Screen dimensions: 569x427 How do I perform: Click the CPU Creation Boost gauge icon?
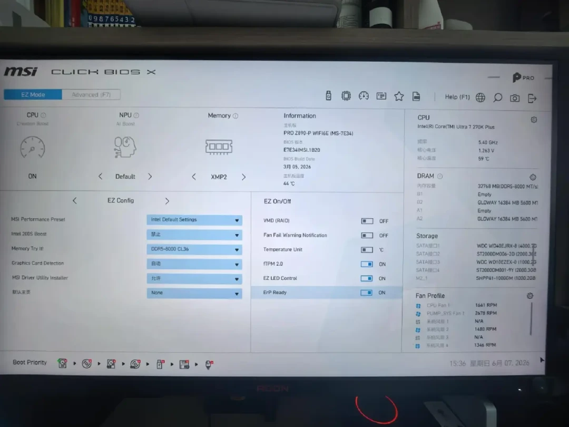click(32, 147)
